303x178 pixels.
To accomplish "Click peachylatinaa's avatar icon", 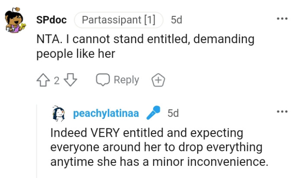I will coord(59,113).
